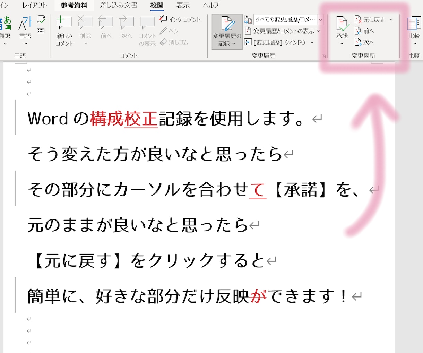Expand the [変更履歴] ウィンドウ dropdown arrow
This screenshot has width=423, height=353.
point(312,42)
